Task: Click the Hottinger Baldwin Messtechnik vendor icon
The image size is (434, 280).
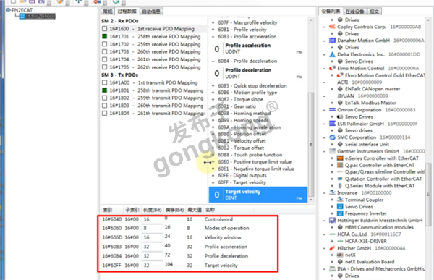Action: (x=332, y=220)
